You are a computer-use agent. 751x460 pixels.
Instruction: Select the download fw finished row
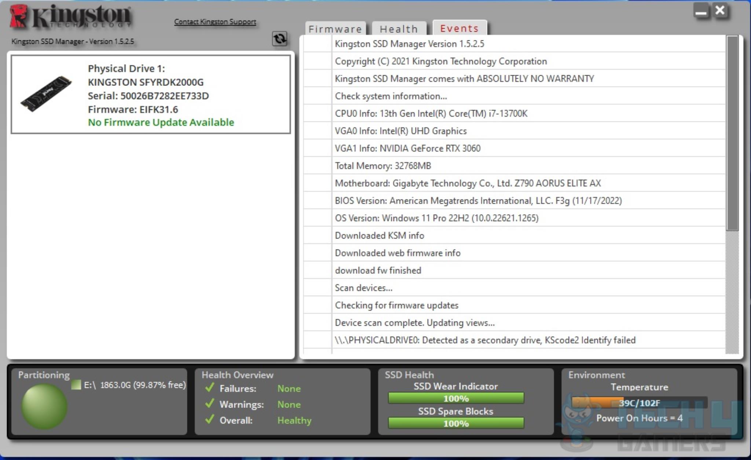click(514, 270)
